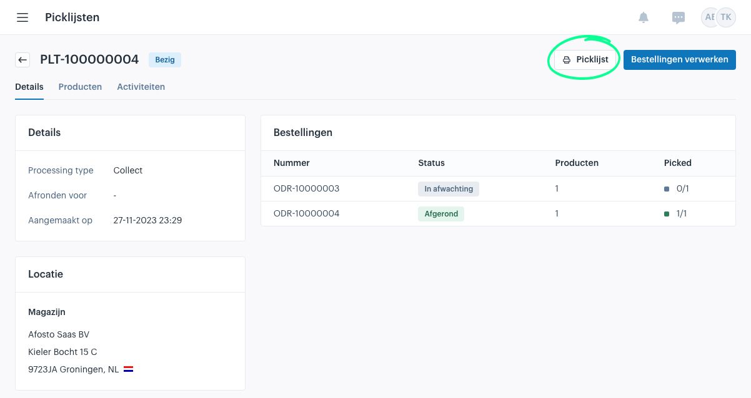Click the Bezig status label
Image resolution: width=751 pixels, height=398 pixels.
coord(165,60)
